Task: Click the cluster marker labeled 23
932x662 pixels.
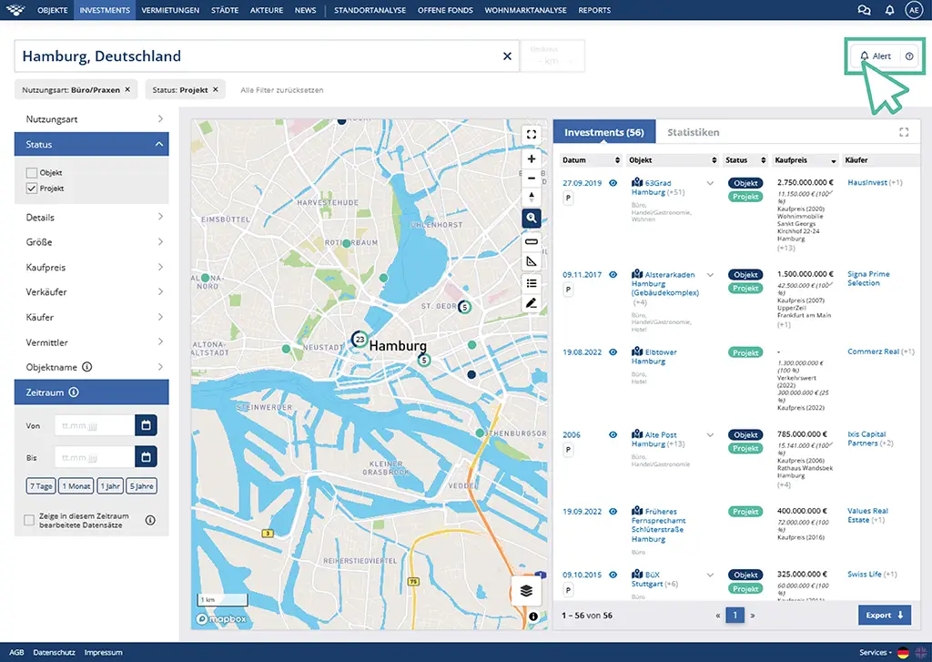Action: [360, 340]
